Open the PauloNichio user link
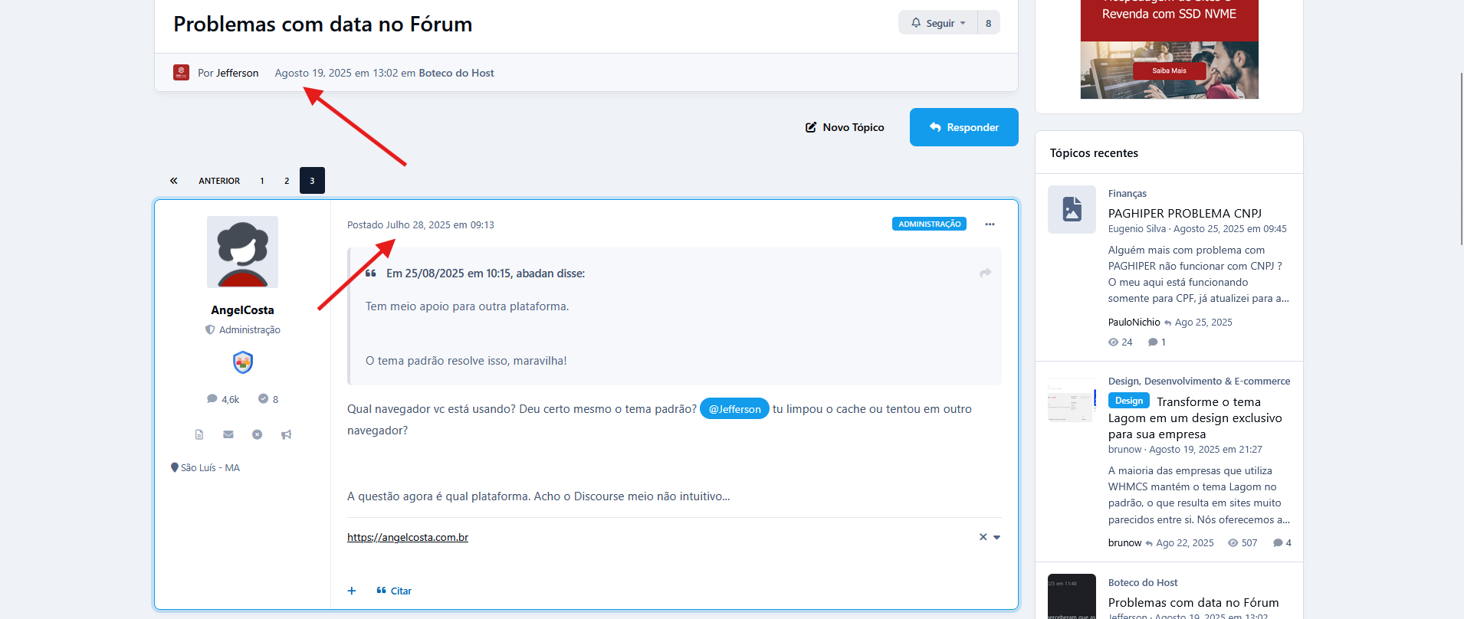This screenshot has width=1464, height=619. pyautogui.click(x=1134, y=323)
